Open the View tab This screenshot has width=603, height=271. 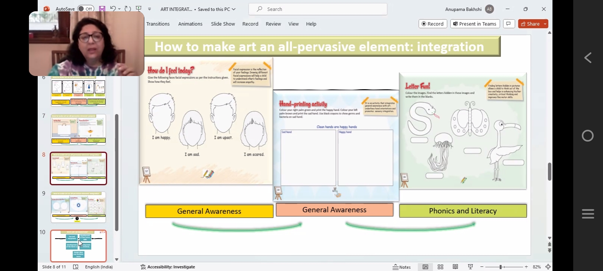point(294,24)
